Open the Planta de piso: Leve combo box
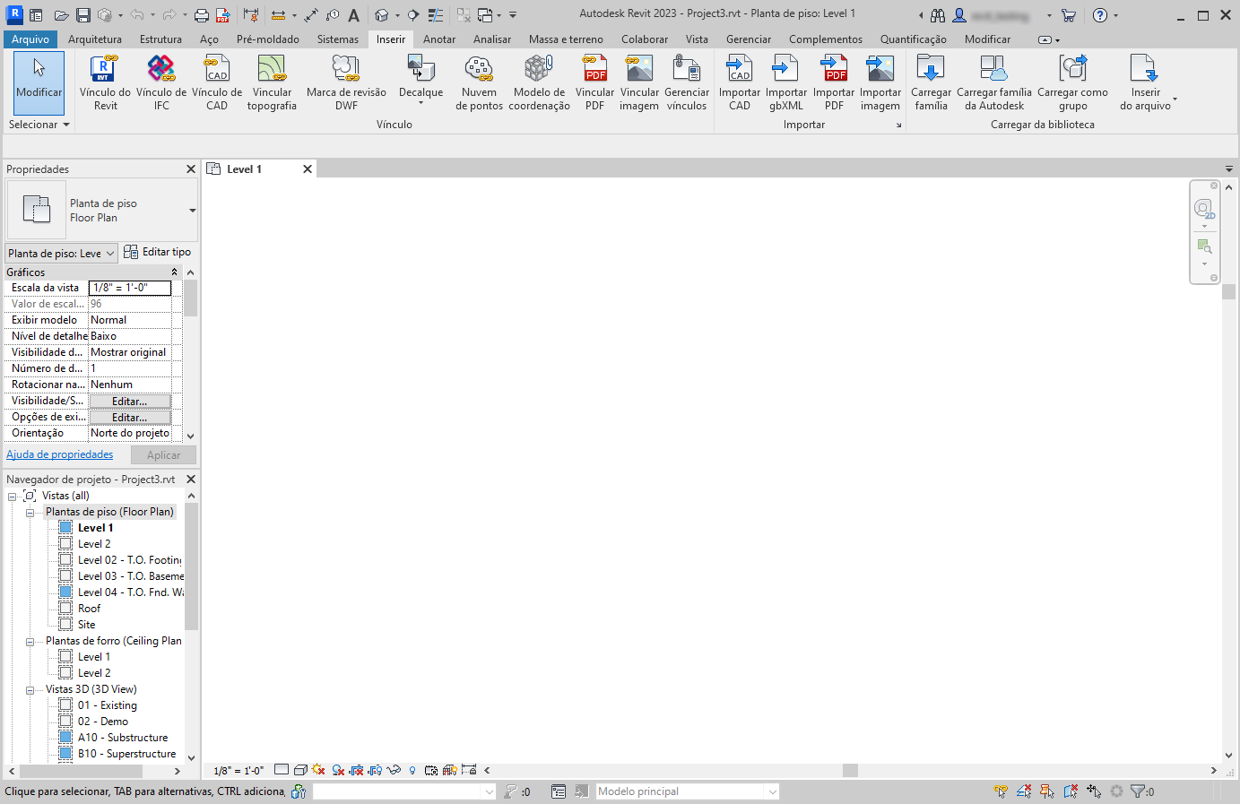This screenshot has height=804, width=1240. click(x=62, y=254)
